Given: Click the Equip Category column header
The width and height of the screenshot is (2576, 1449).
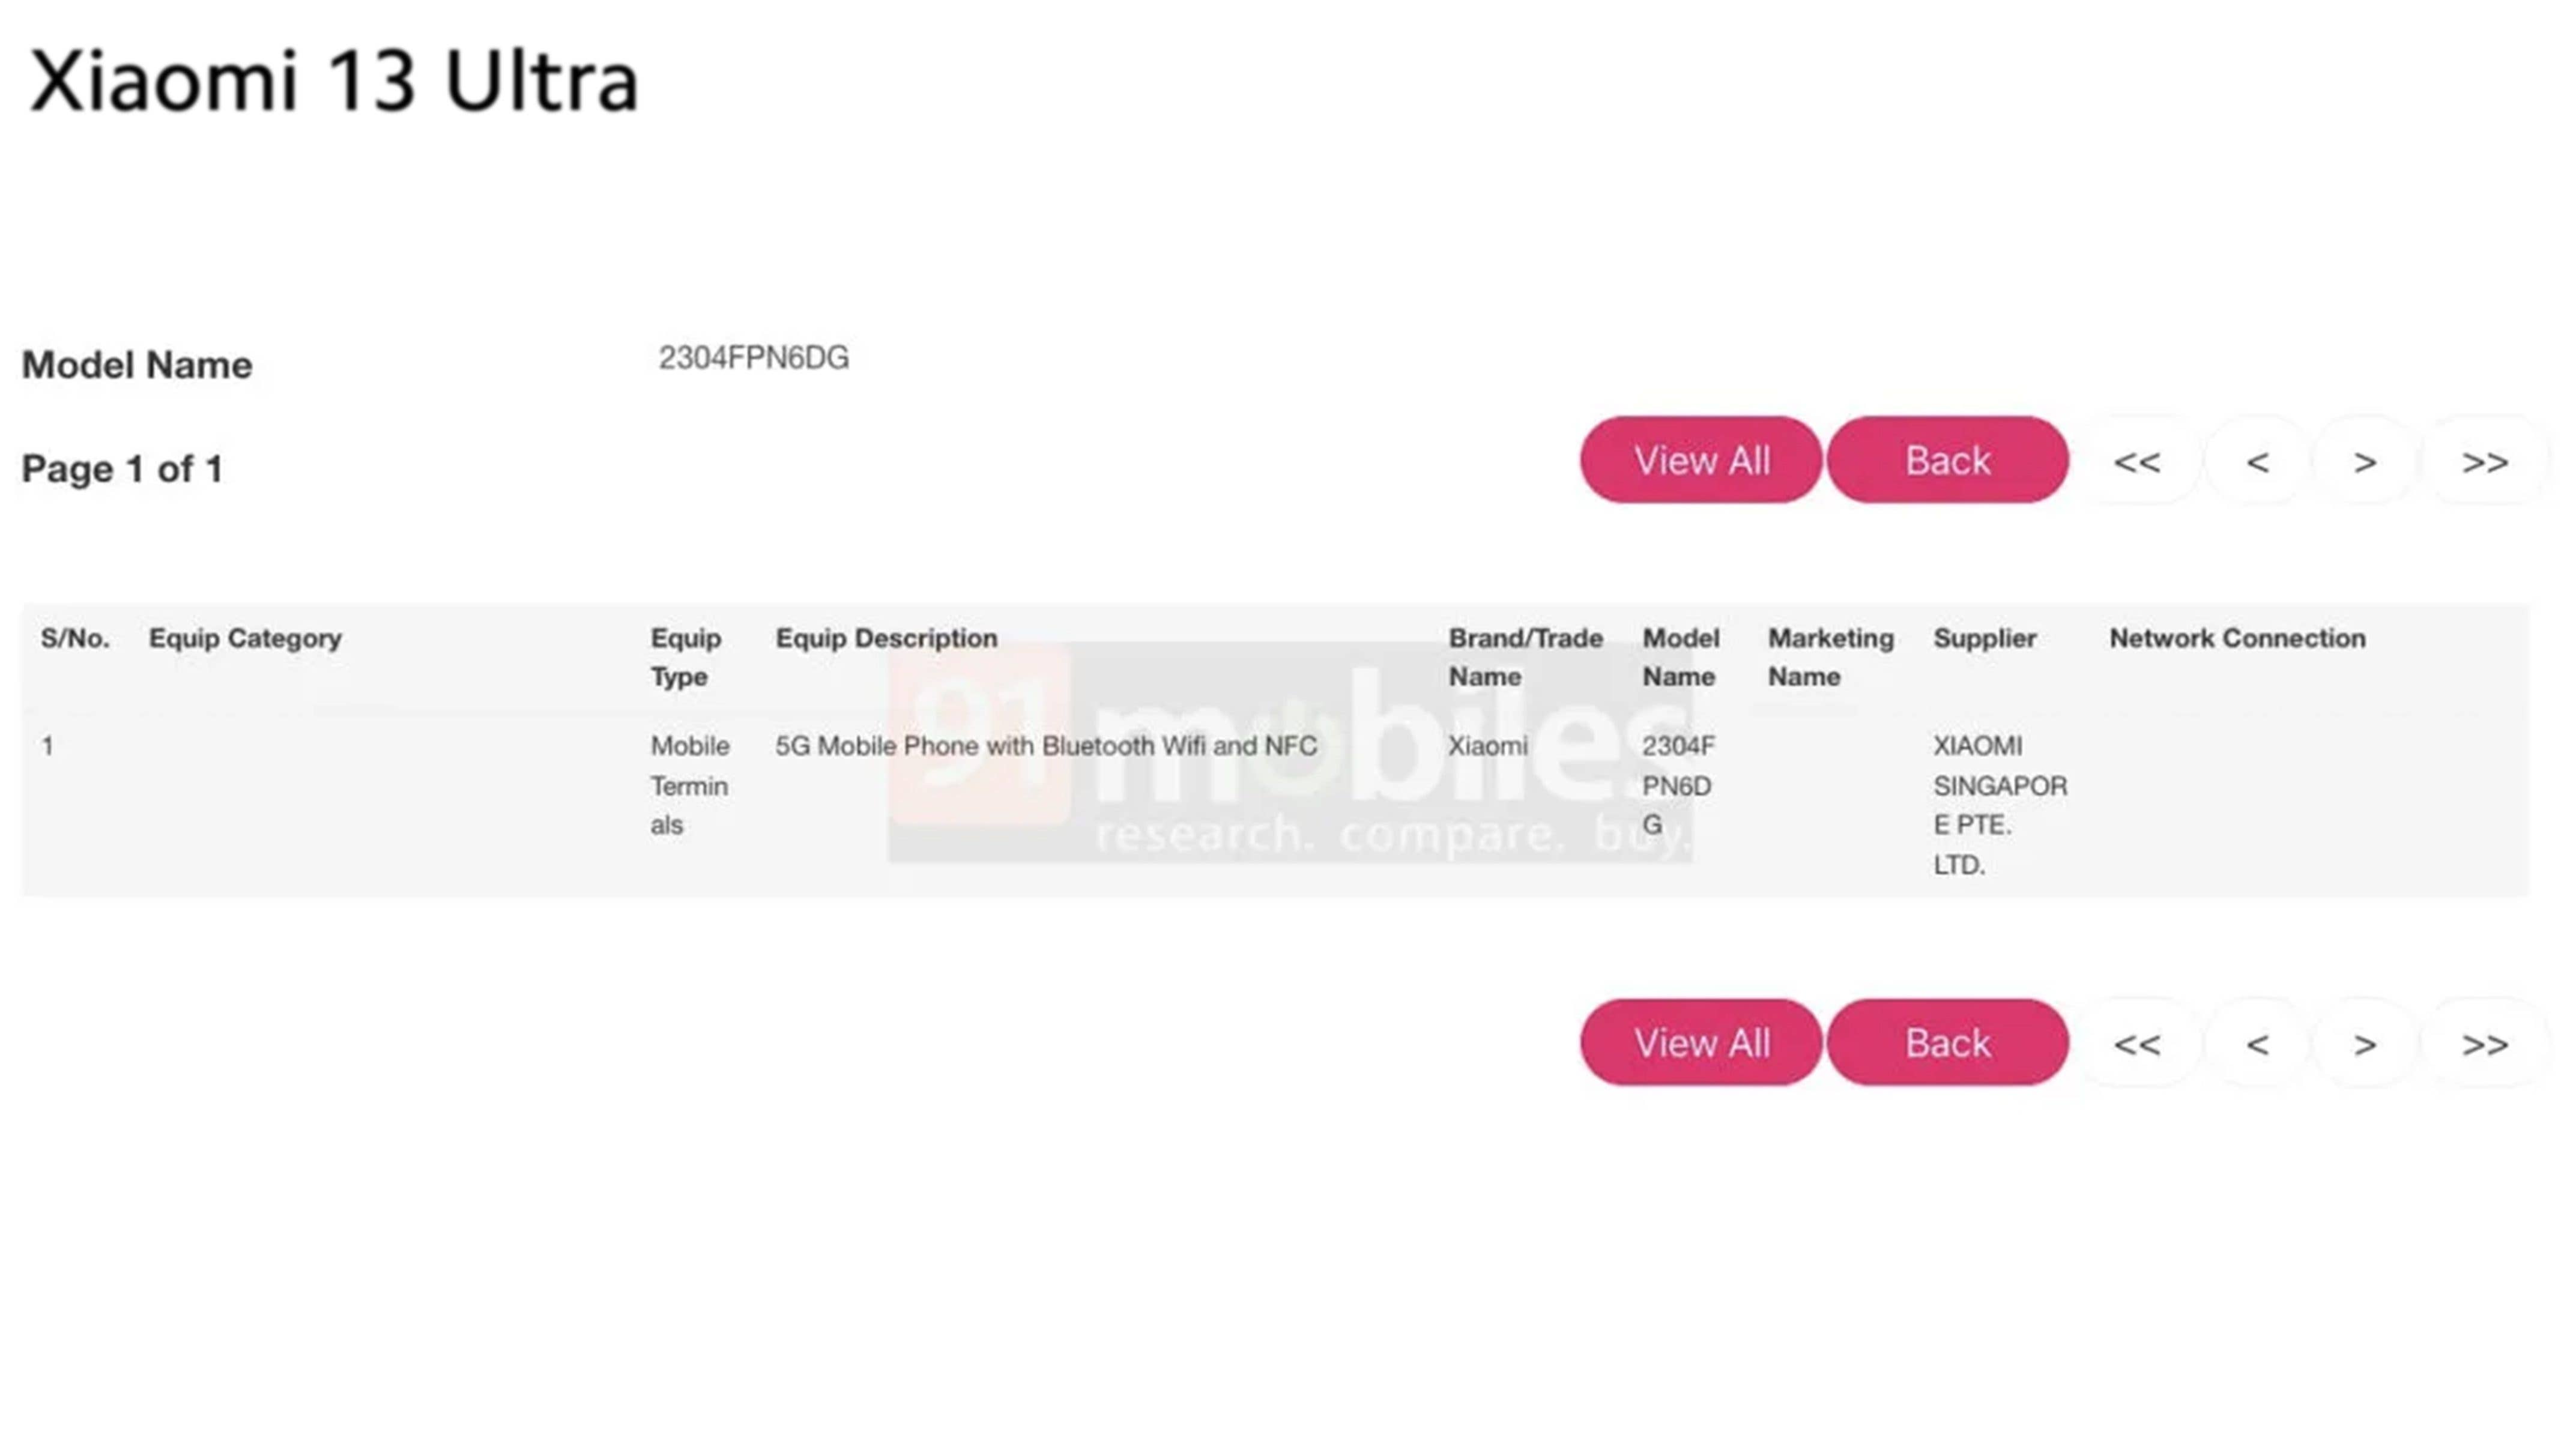Looking at the screenshot, I should [x=245, y=638].
